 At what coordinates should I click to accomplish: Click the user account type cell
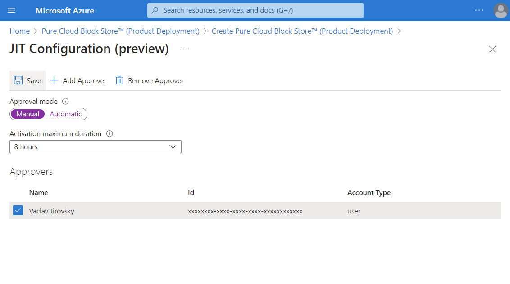pos(354,211)
